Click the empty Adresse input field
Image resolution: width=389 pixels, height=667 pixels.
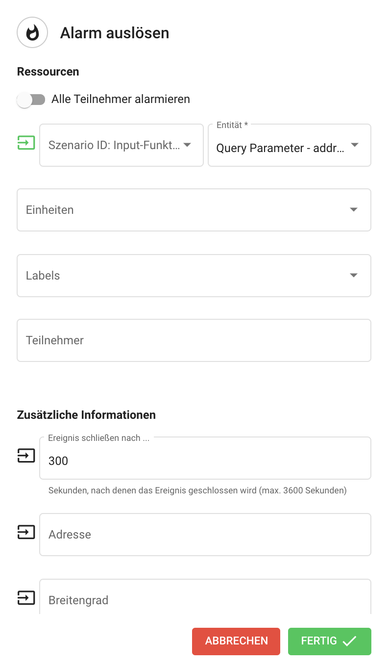(x=205, y=534)
